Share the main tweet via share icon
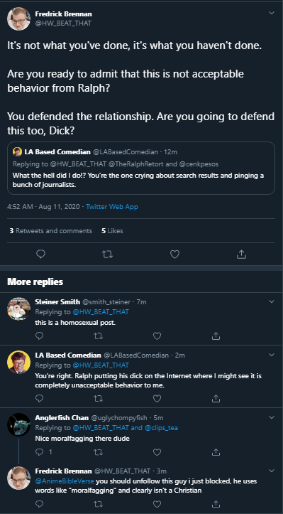The height and width of the screenshot is (514, 283). coord(241,254)
